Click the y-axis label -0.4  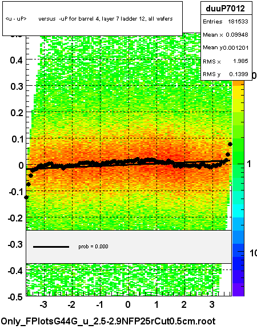(16, 271)
